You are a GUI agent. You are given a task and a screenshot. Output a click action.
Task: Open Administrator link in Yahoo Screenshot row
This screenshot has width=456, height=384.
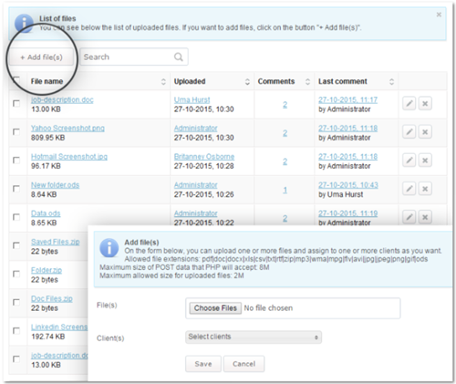(195, 128)
